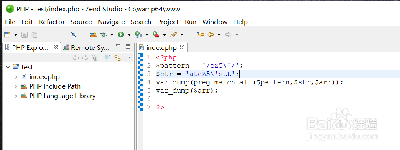
Task: Click the PHP library books toolbar icon
Action: tap(93, 34)
